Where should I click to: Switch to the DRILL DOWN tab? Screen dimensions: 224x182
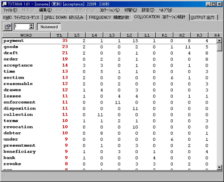pyautogui.click(x=64, y=17)
